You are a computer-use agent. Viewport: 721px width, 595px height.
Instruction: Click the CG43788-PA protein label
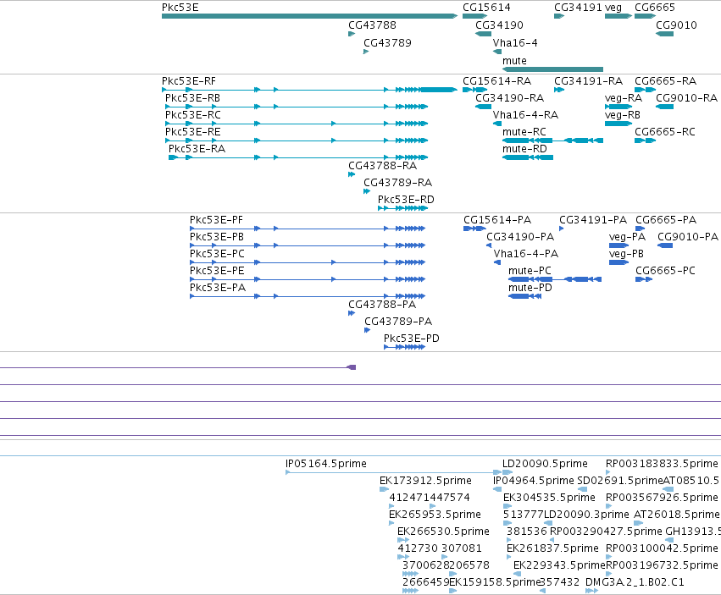point(382,305)
